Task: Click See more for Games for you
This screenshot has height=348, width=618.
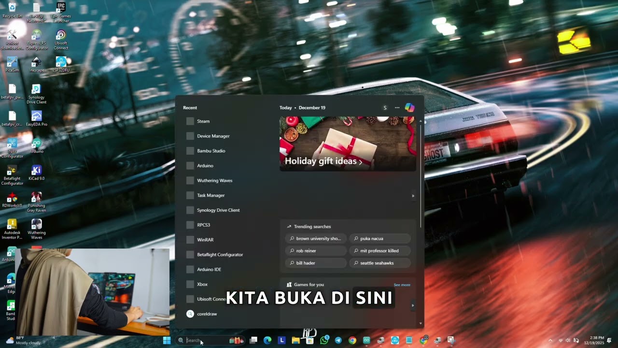Action: pos(402,285)
